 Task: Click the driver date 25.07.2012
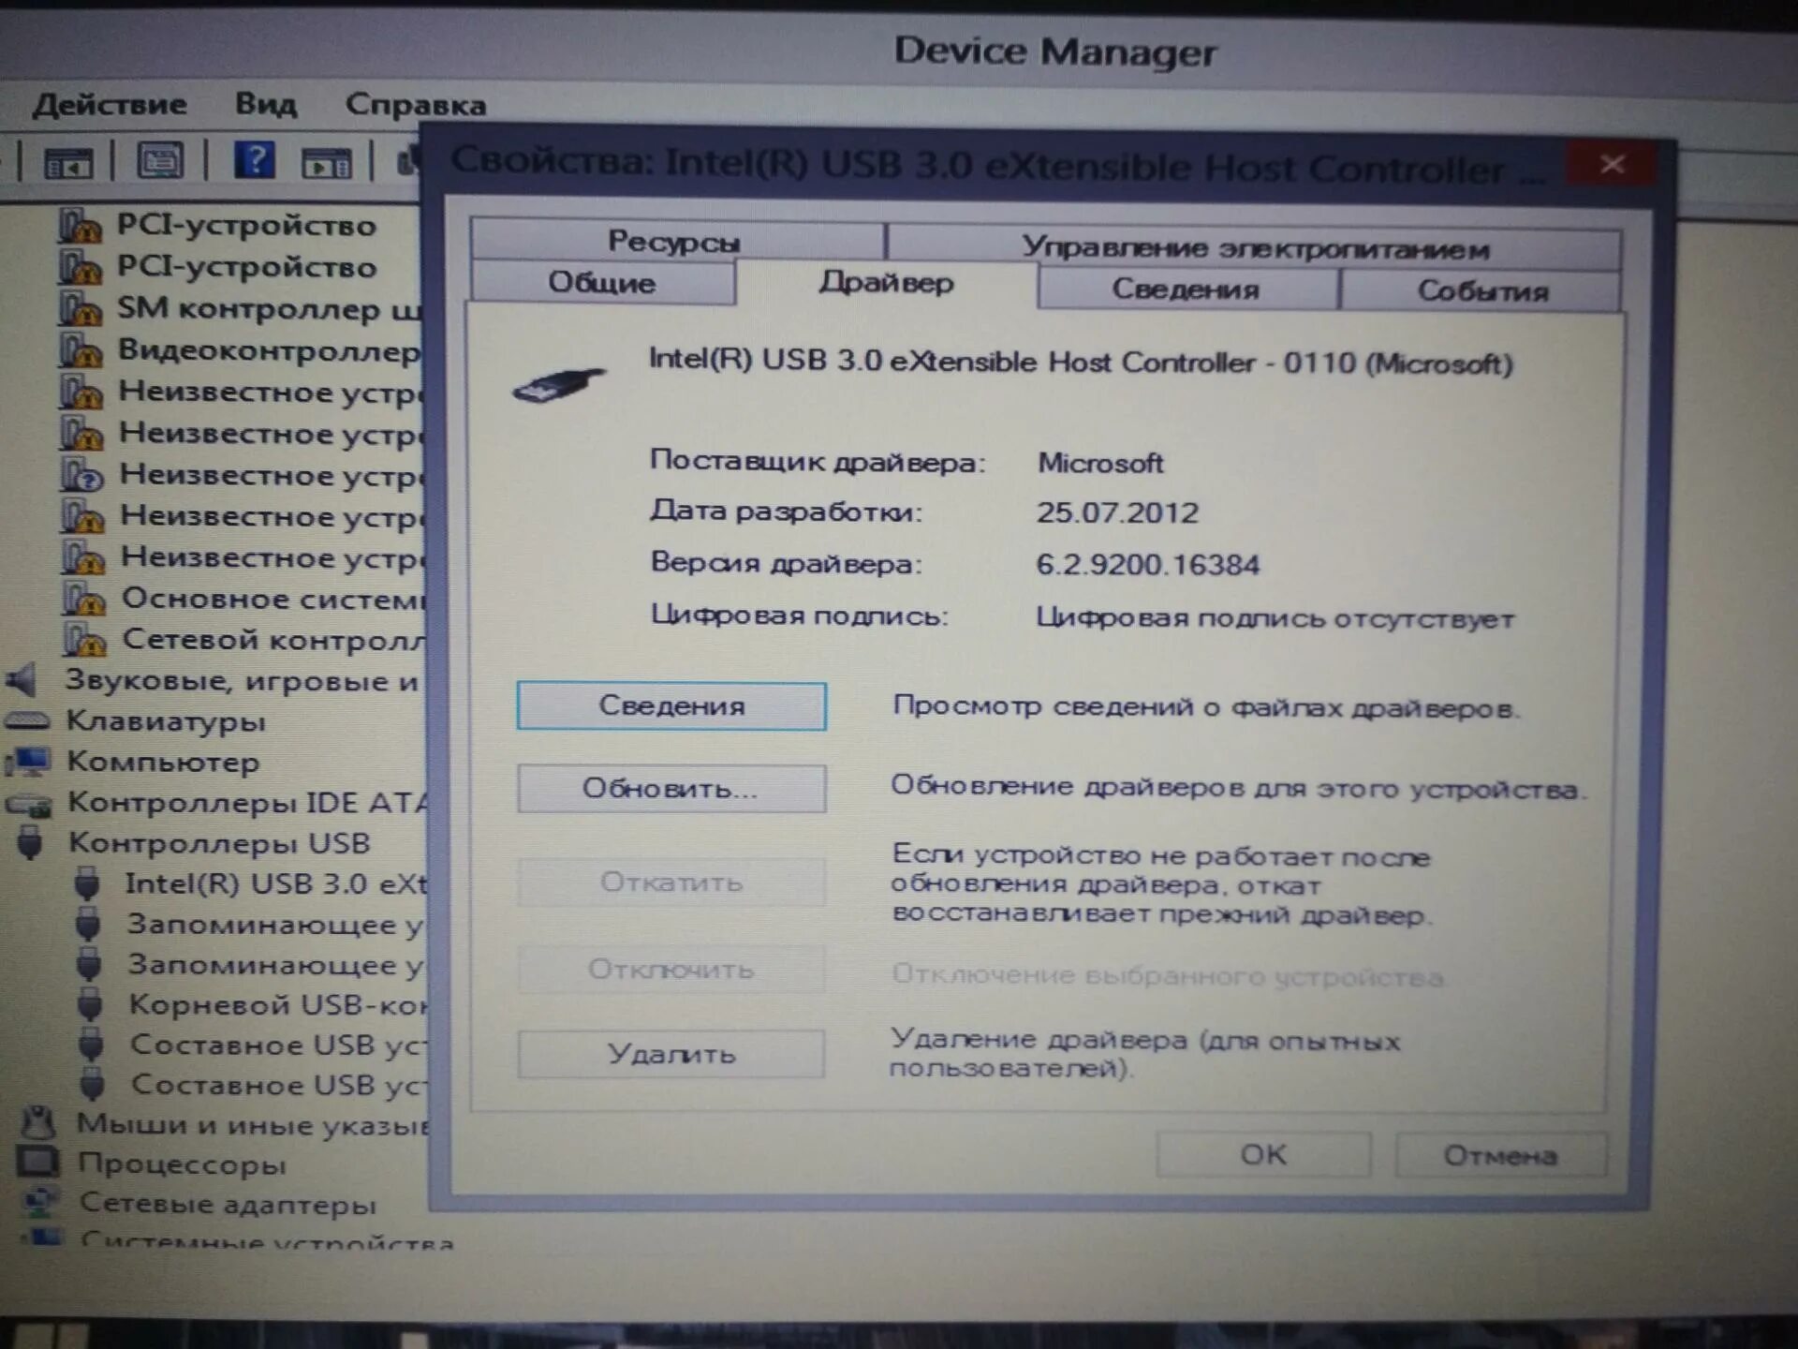1117,512
